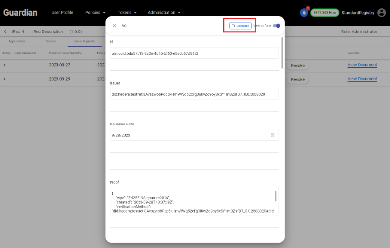Close the VC dialog with X icon
Screen dimensions: 390x248
tap(114, 26)
